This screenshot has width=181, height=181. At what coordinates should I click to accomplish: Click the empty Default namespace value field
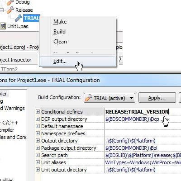point(143,126)
